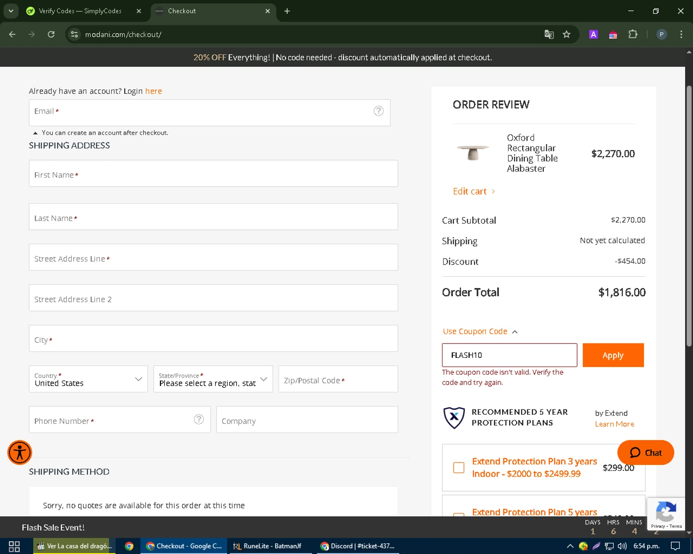Bookmark this page with the star icon
The image size is (693, 554).
coord(566,34)
